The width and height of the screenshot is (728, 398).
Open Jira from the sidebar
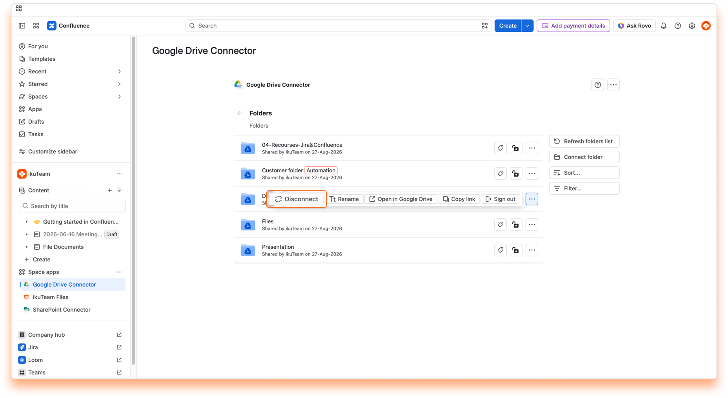33,347
